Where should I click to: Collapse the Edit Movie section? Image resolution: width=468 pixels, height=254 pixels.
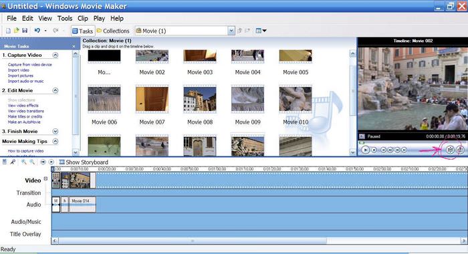55,90
